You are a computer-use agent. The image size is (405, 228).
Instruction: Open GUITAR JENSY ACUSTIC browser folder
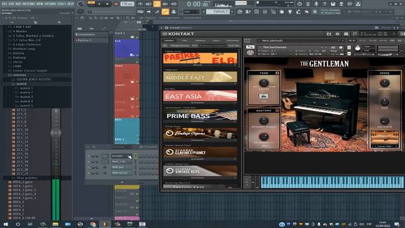point(34,79)
